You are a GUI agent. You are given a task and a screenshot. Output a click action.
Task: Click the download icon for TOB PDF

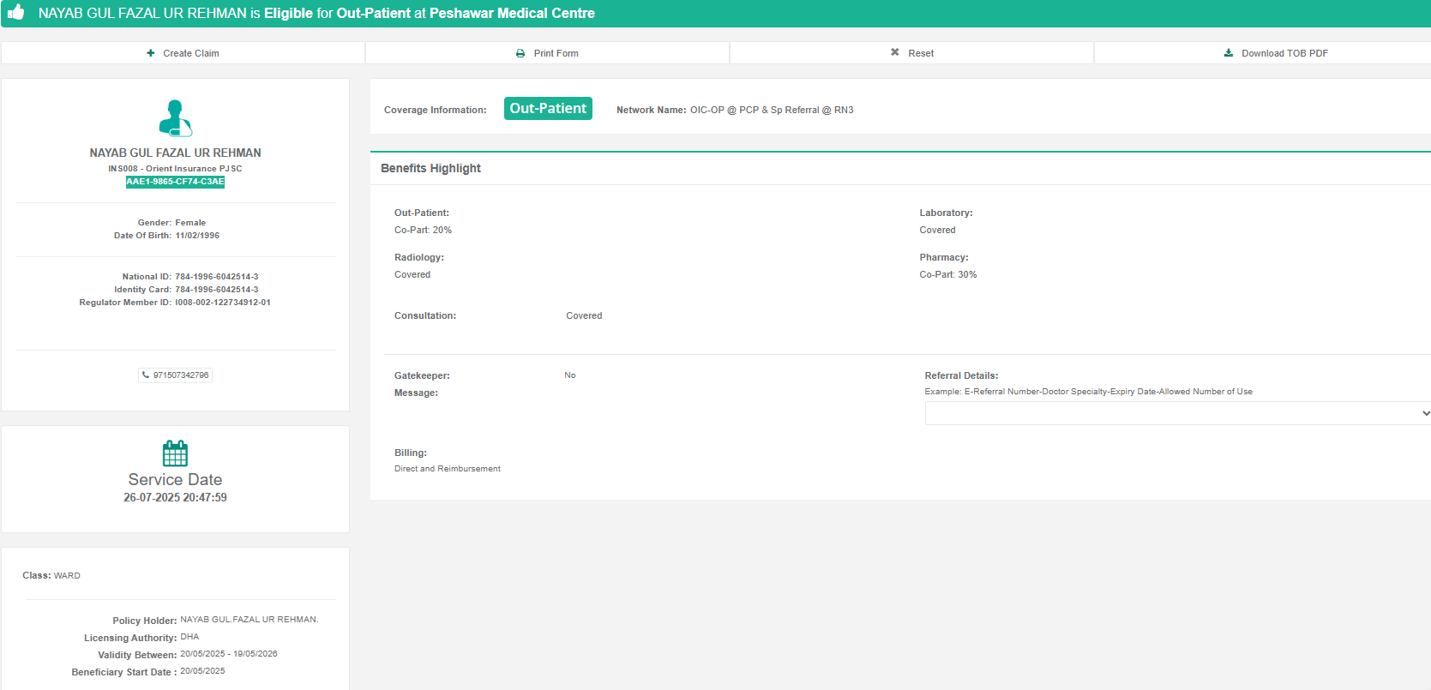click(1229, 53)
